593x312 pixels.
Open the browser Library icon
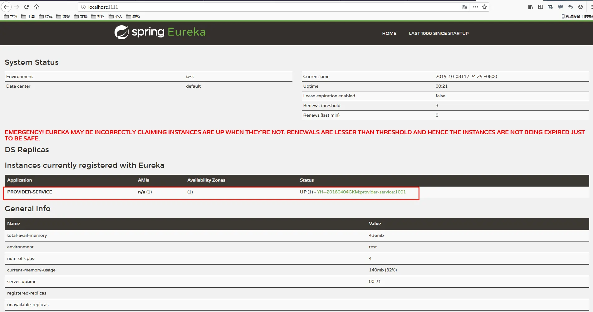click(x=531, y=7)
